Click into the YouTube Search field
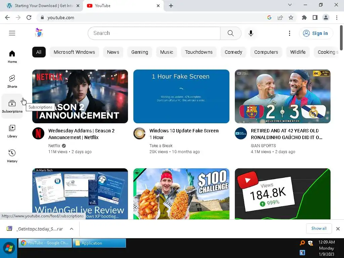The height and width of the screenshot is (258, 344). pos(154,33)
